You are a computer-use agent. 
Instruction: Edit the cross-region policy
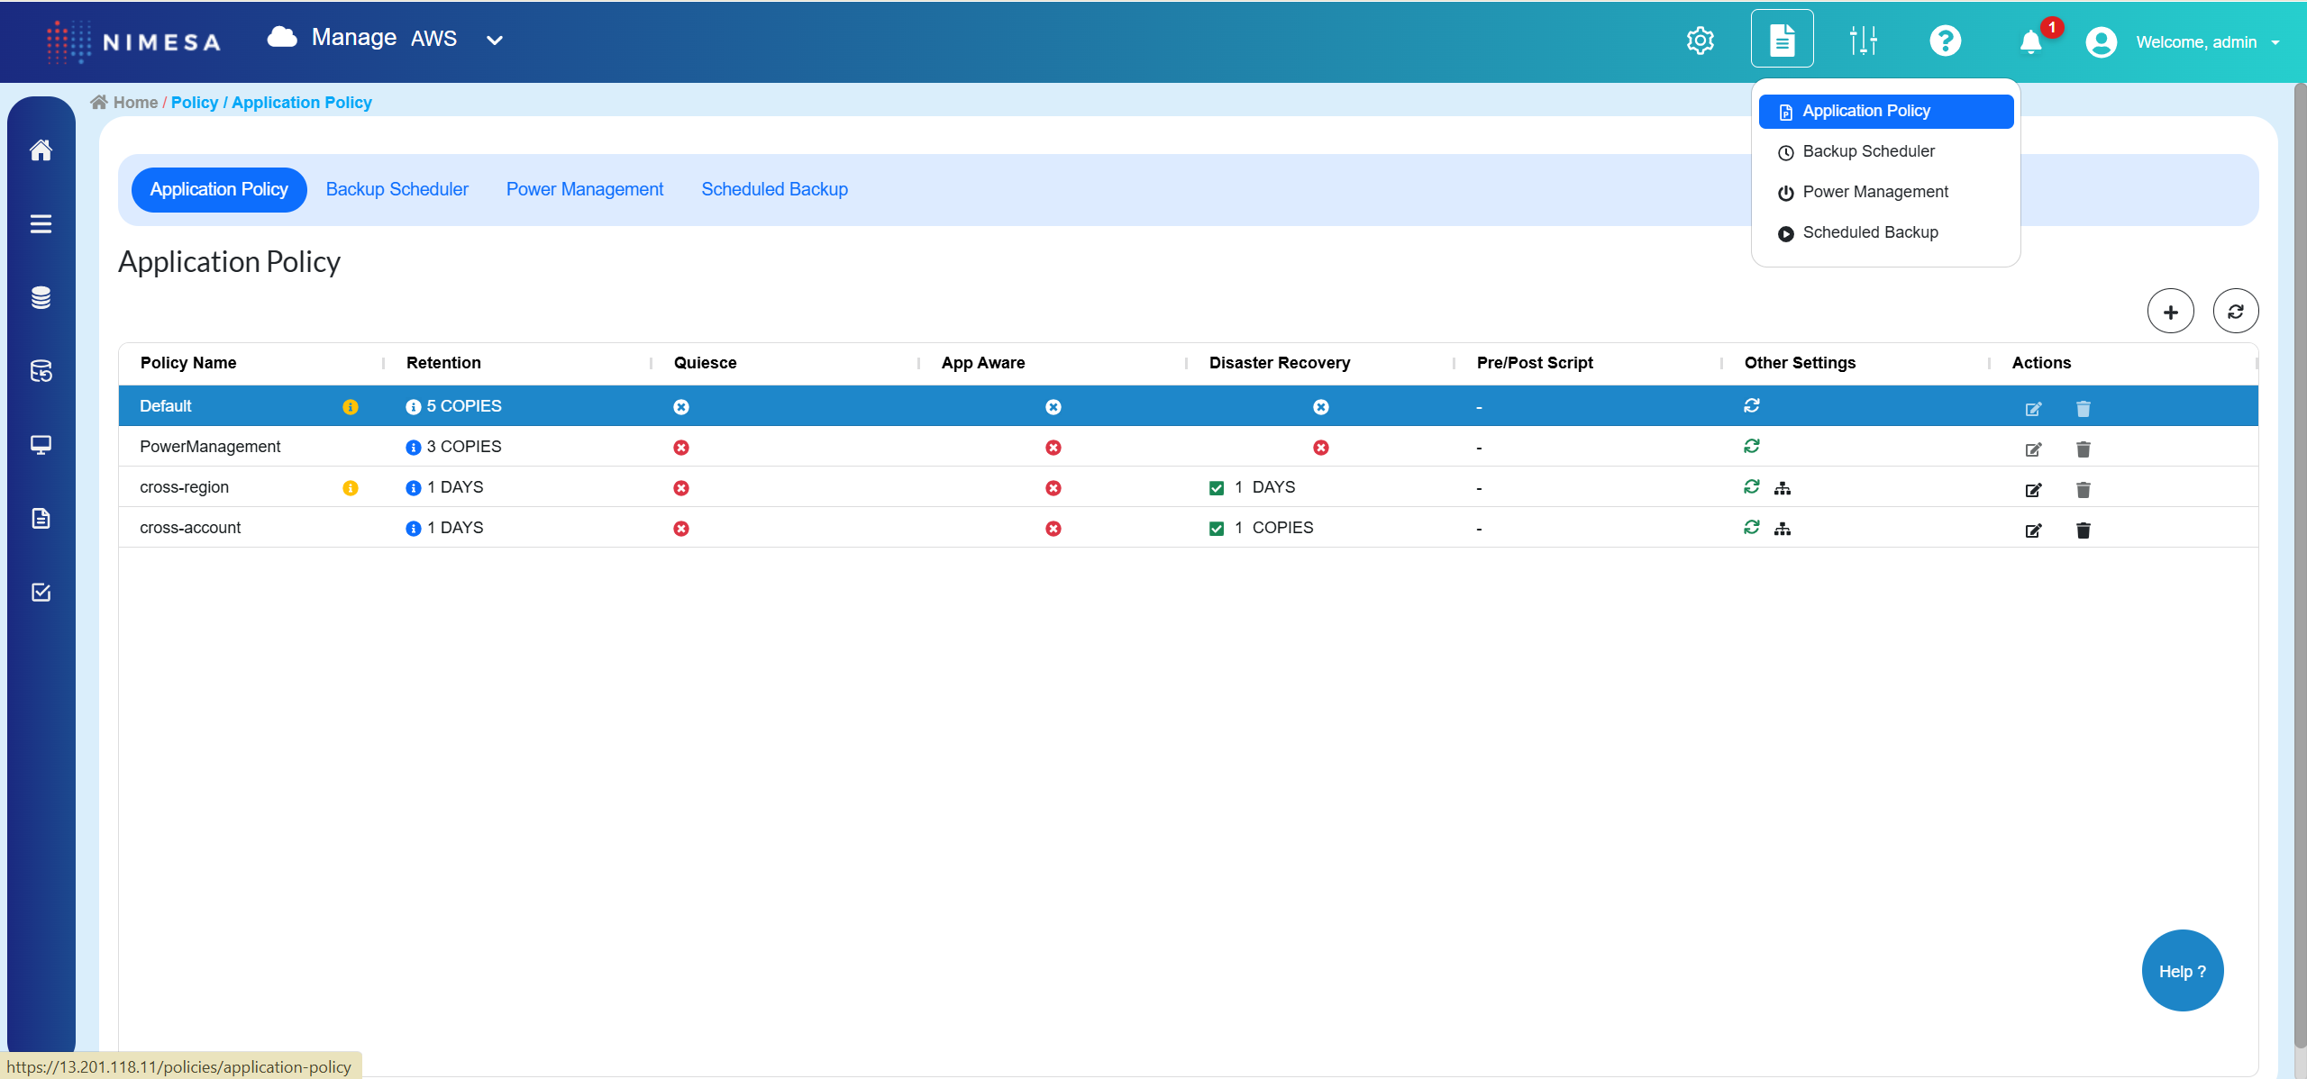pyautogui.click(x=2033, y=490)
